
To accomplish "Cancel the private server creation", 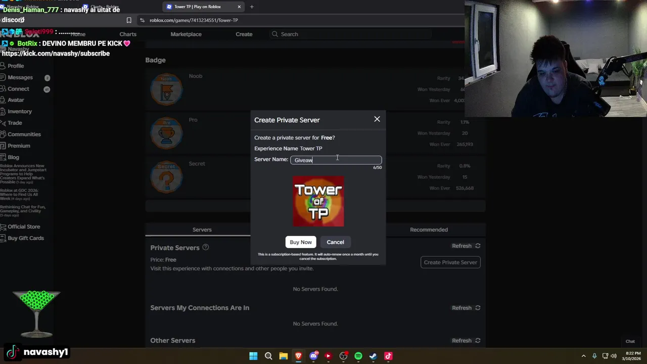I will (335, 242).
